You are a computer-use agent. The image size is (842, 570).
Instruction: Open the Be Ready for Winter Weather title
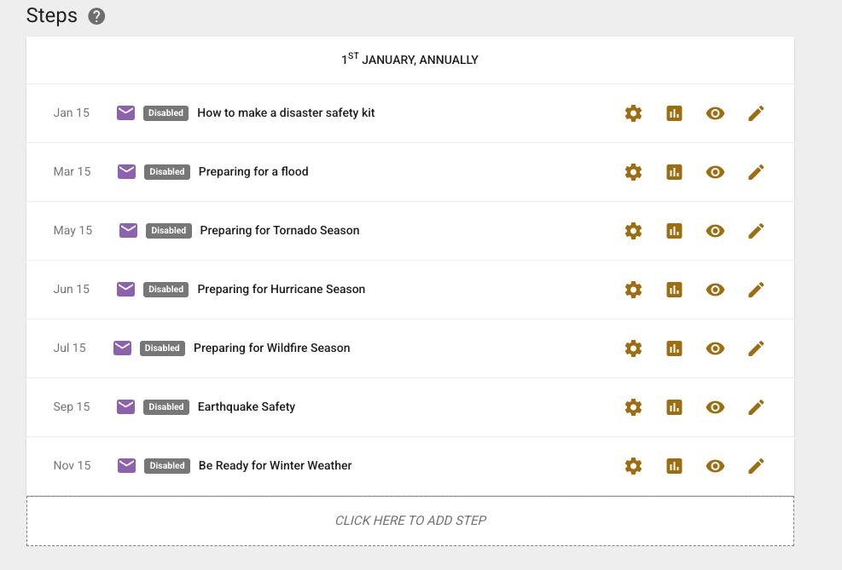click(275, 466)
